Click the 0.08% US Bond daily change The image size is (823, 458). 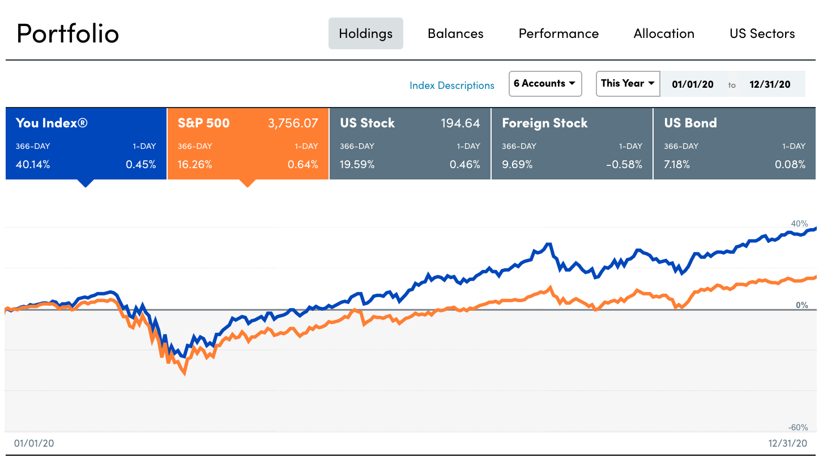click(x=790, y=165)
